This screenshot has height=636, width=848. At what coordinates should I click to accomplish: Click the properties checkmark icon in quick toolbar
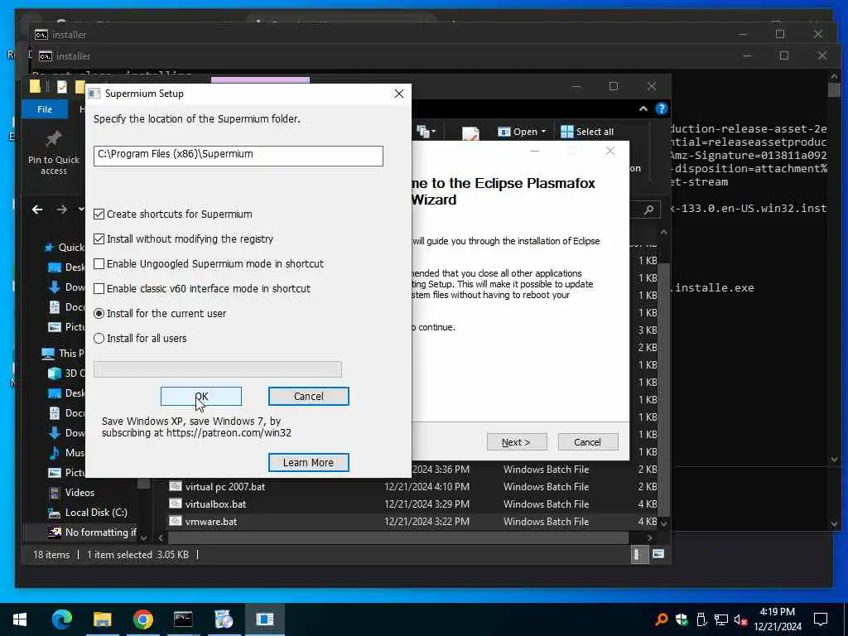pos(61,86)
